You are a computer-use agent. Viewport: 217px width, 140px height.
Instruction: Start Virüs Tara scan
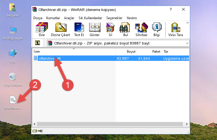pos(176,30)
